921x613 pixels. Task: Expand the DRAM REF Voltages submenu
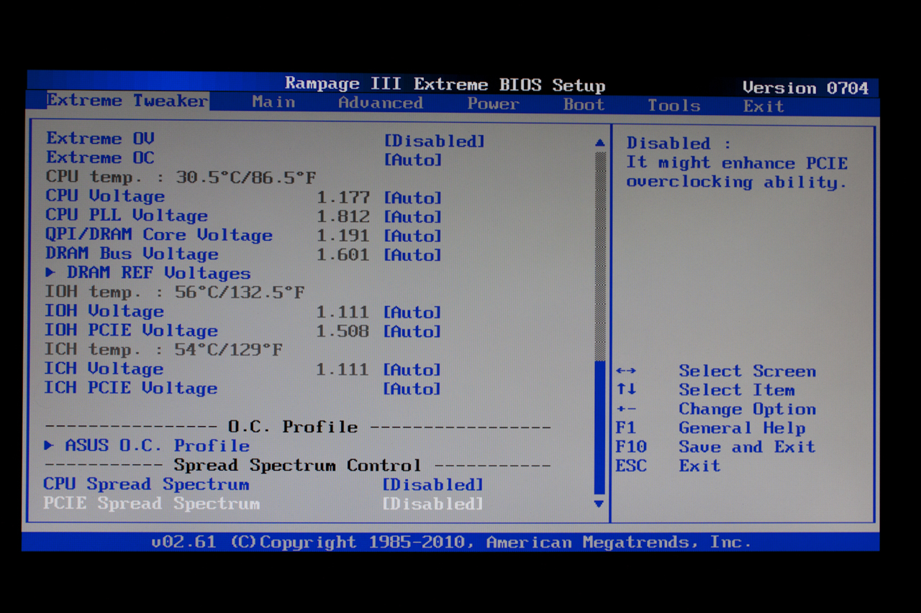click(x=148, y=273)
